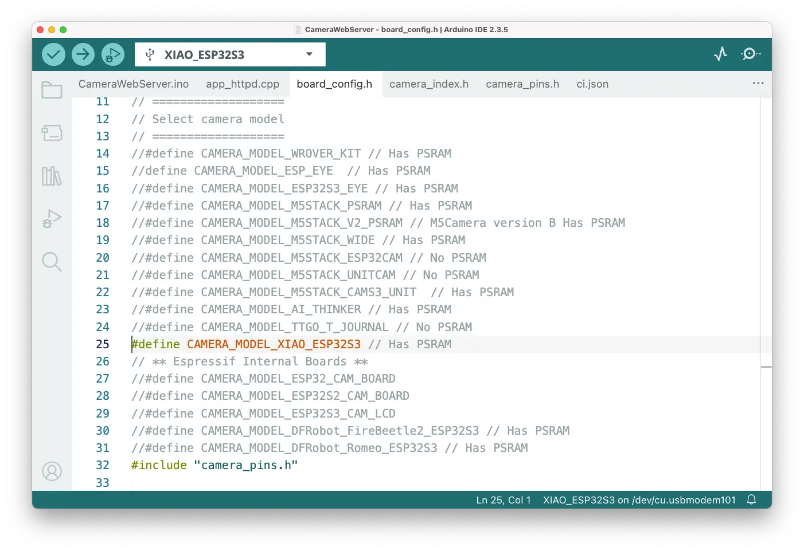Click the Ln 25, Col 1 status indicator
The height and width of the screenshot is (551, 804).
tap(504, 500)
